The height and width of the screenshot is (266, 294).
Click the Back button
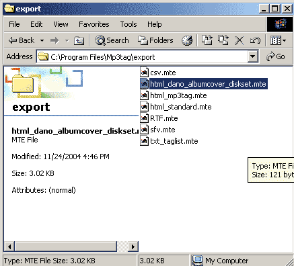tap(22, 40)
